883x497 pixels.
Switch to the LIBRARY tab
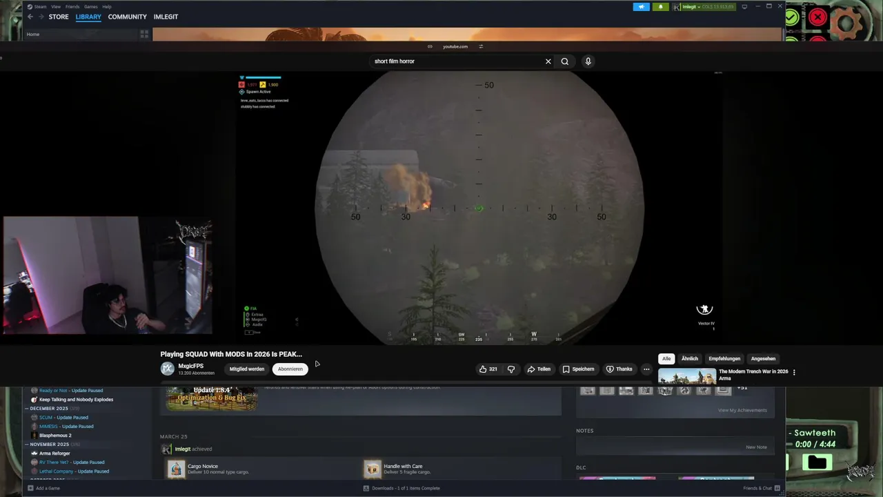(x=88, y=17)
